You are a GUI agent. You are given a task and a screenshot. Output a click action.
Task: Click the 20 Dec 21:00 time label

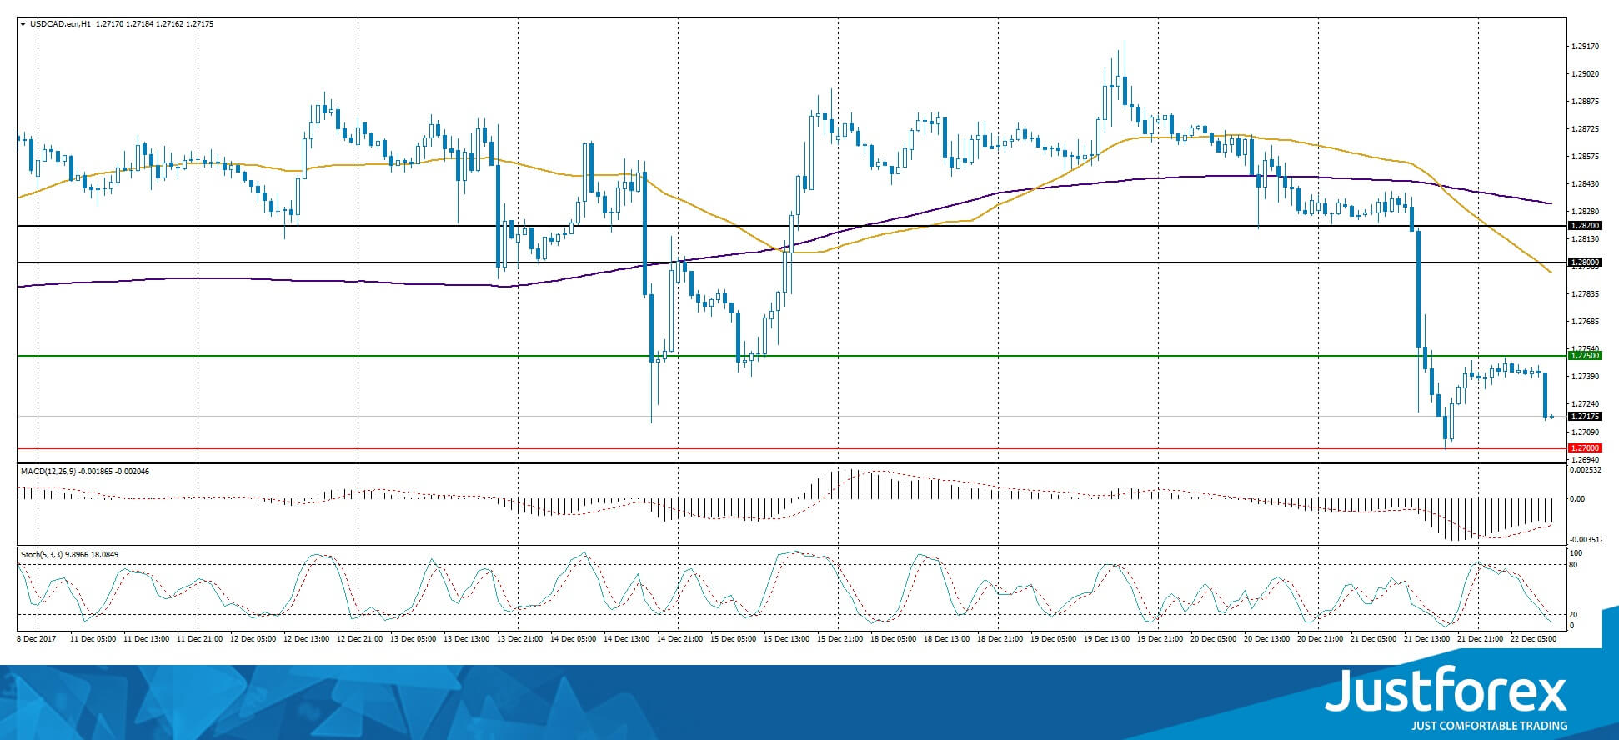tap(1320, 639)
